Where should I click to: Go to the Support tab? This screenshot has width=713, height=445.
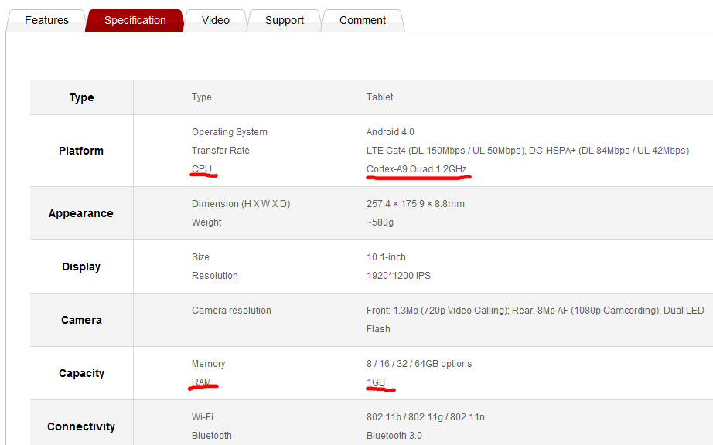pos(285,20)
